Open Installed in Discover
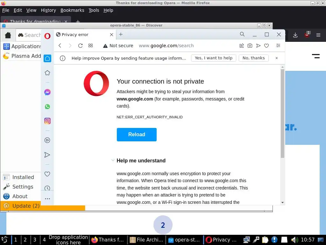Viewport: 326px width, 245px height. pyautogui.click(x=21, y=177)
